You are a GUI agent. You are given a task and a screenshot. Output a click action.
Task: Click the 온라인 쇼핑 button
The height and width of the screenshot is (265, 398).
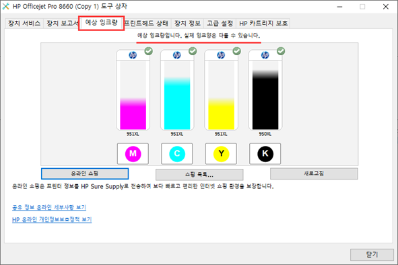click(x=85, y=174)
